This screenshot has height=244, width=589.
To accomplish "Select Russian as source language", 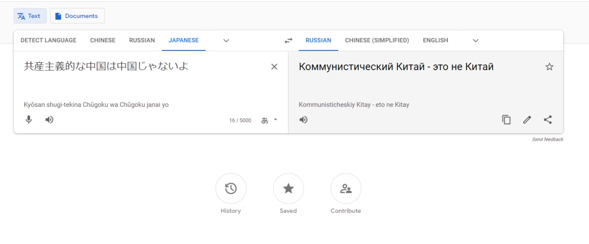I will (x=142, y=40).
